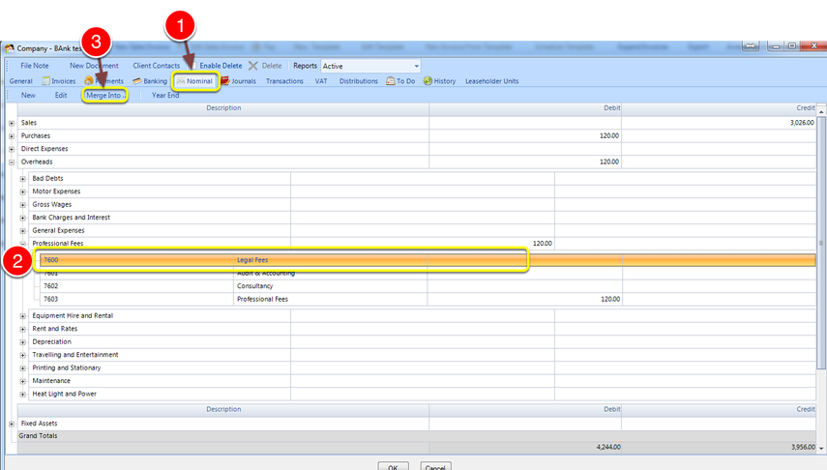Expand Motor Expenses category

click(22, 192)
